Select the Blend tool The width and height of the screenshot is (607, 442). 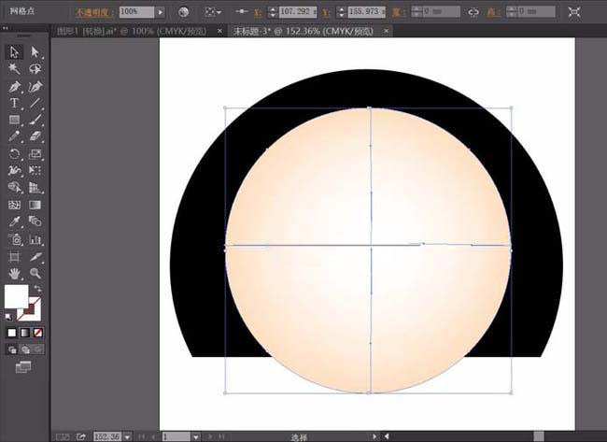tap(35, 221)
